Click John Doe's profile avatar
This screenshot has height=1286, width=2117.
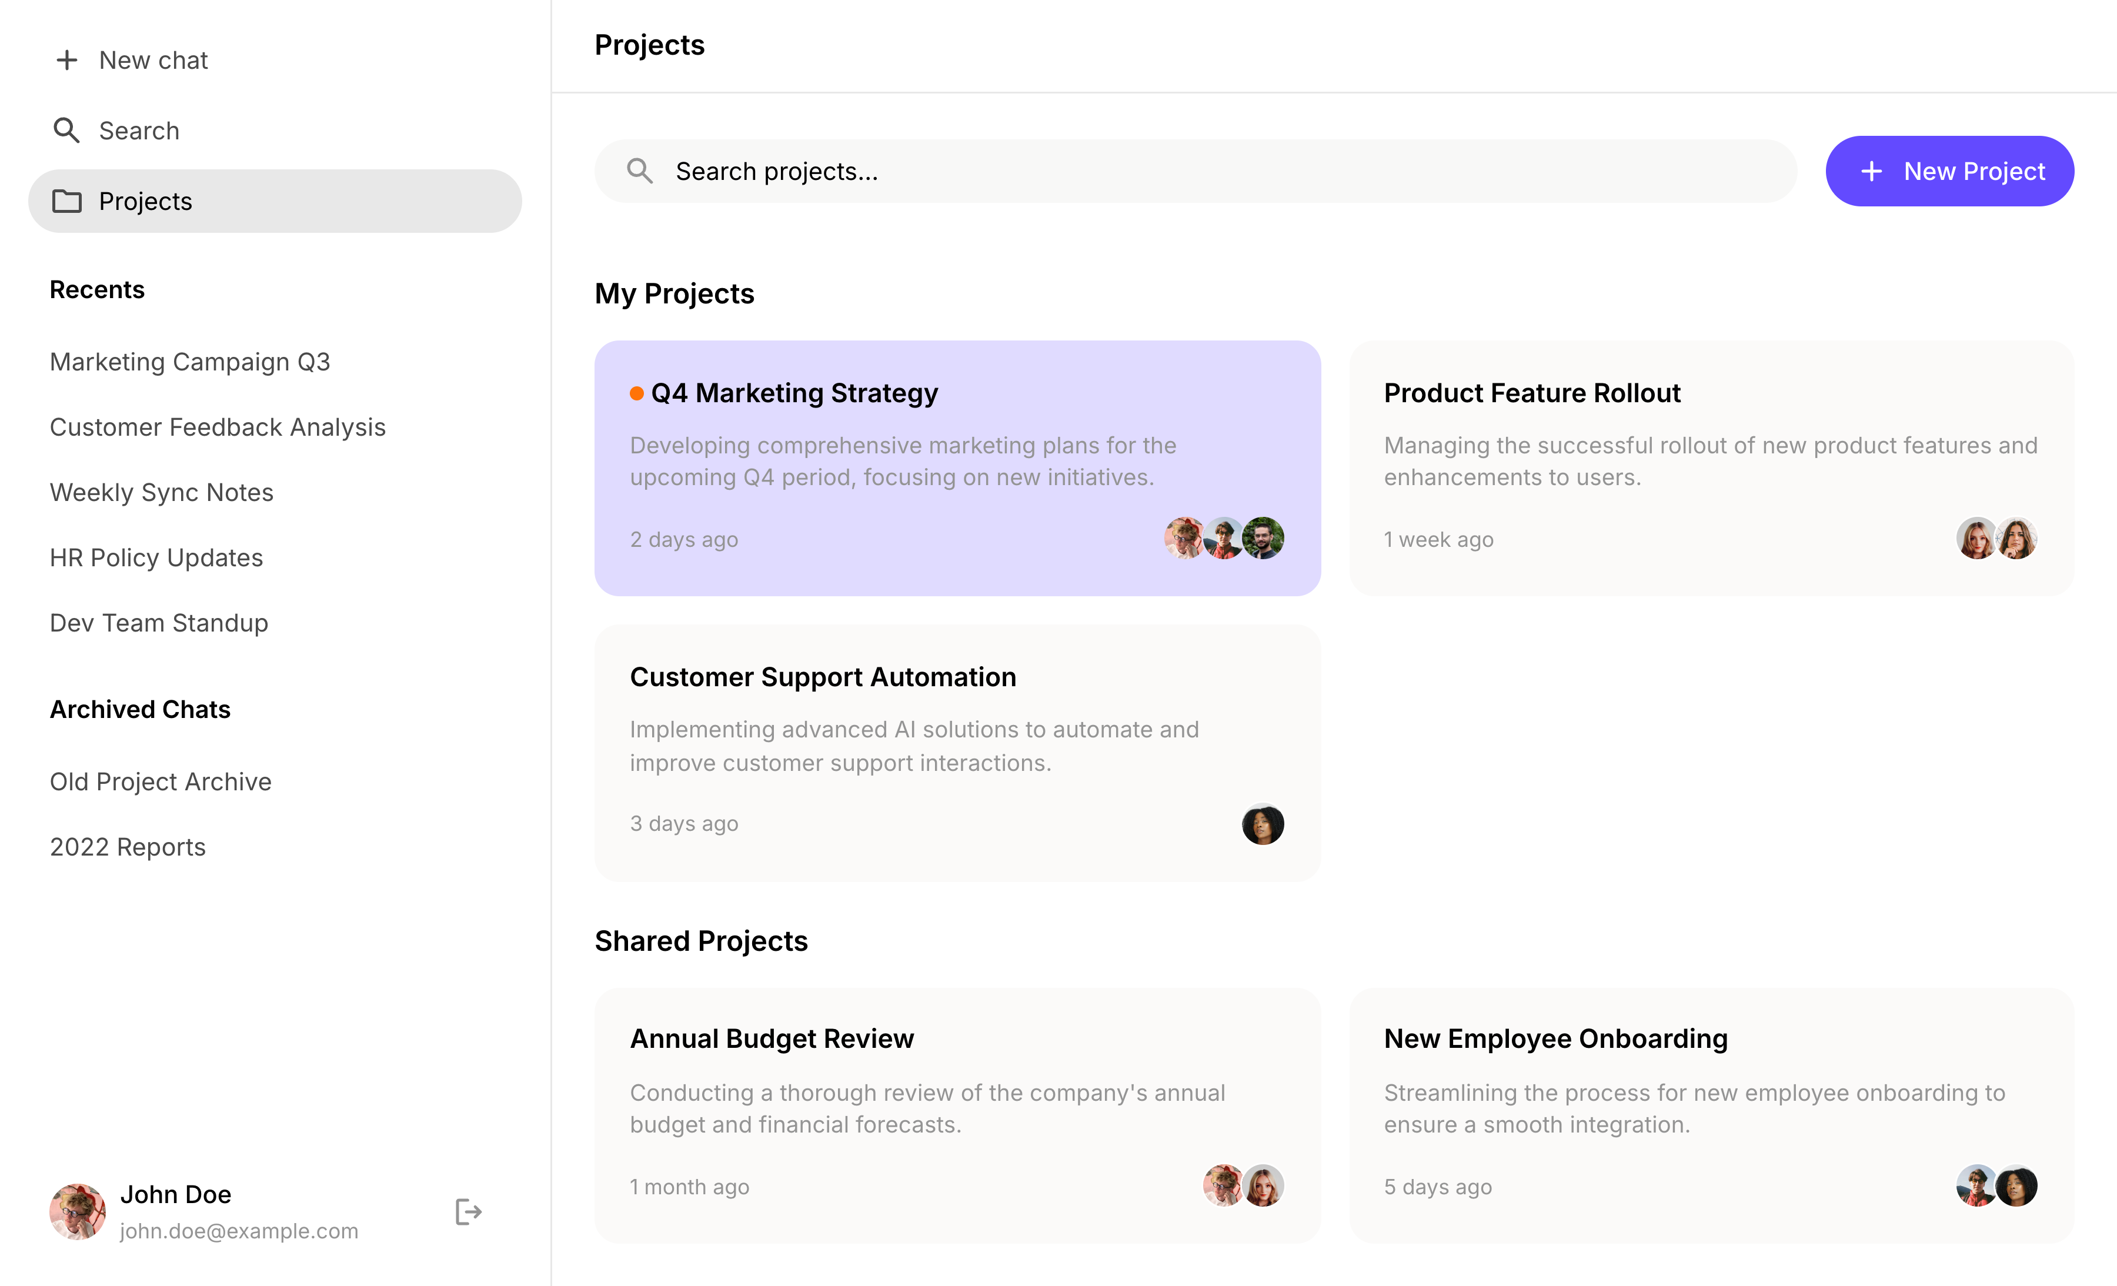pyautogui.click(x=77, y=1211)
